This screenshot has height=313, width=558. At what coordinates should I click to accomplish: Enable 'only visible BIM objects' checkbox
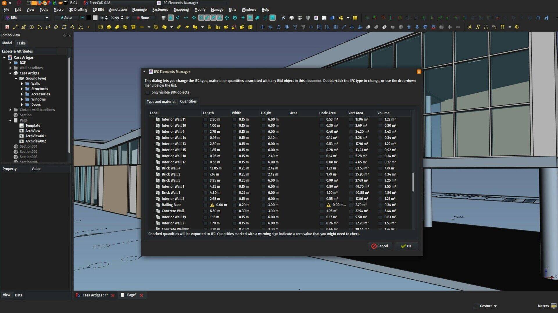(x=148, y=92)
